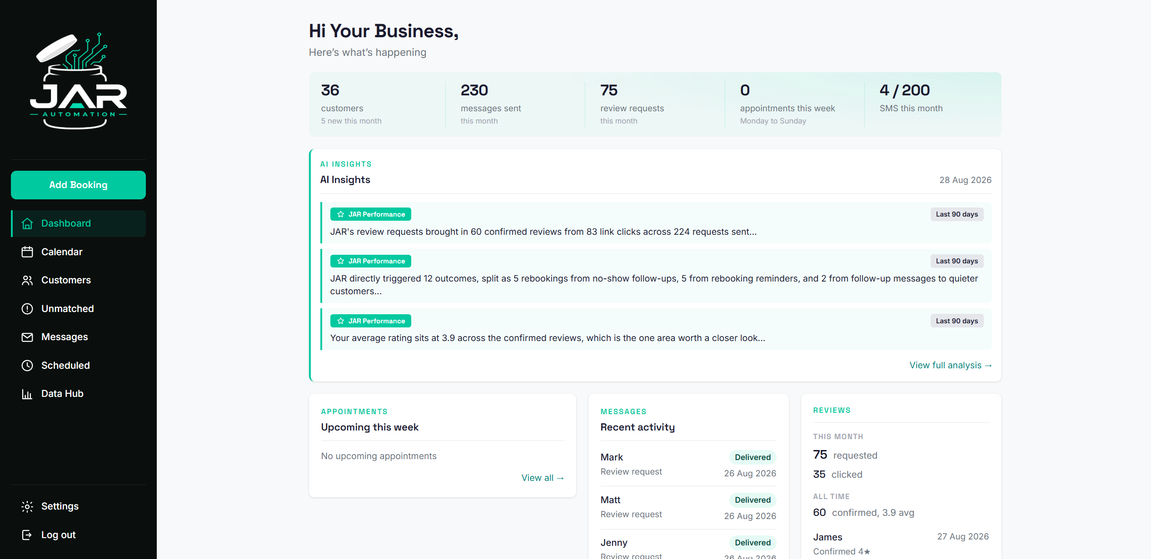
Task: Open the Scheduled section
Action: [78, 366]
